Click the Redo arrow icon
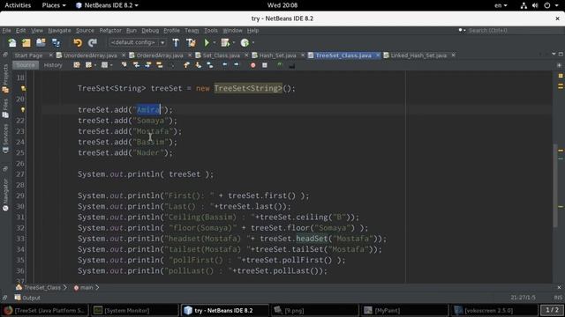 coord(93,43)
